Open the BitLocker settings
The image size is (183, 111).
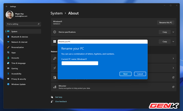(x=114, y=87)
